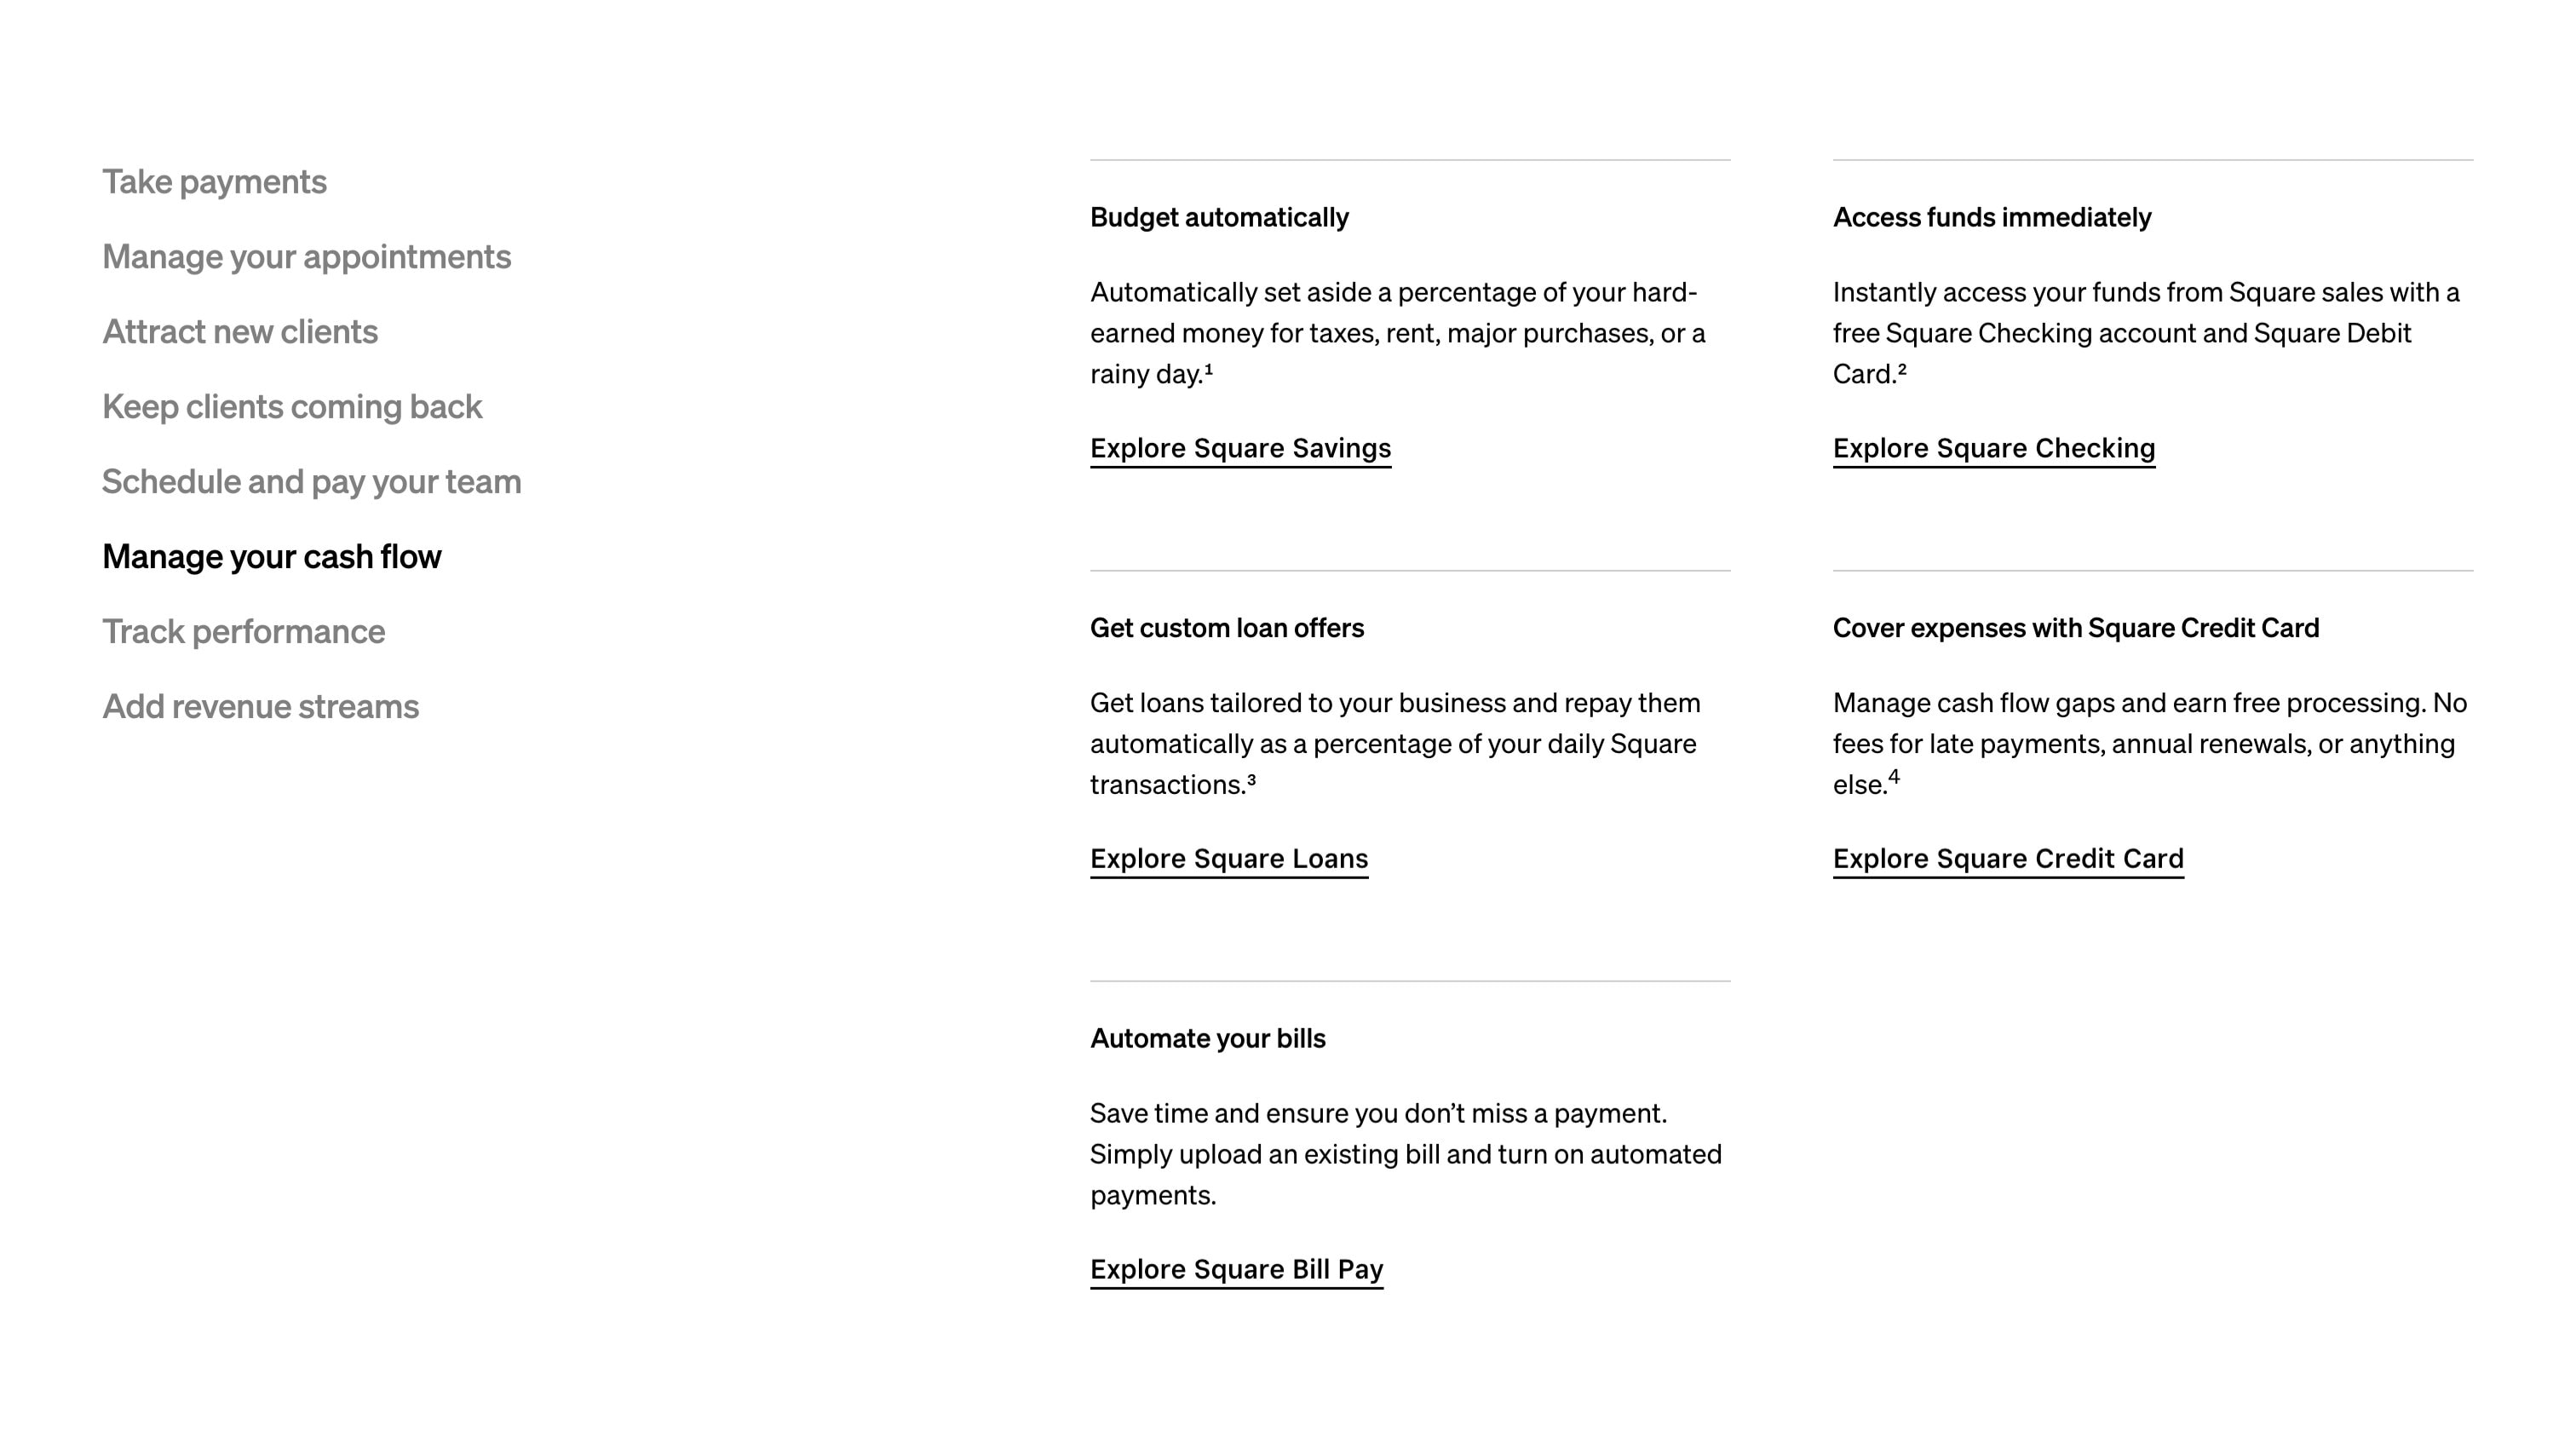Click the Cover expenses with Square Credit Card heading
Screen dimensions: 2576x1449
2075,628
